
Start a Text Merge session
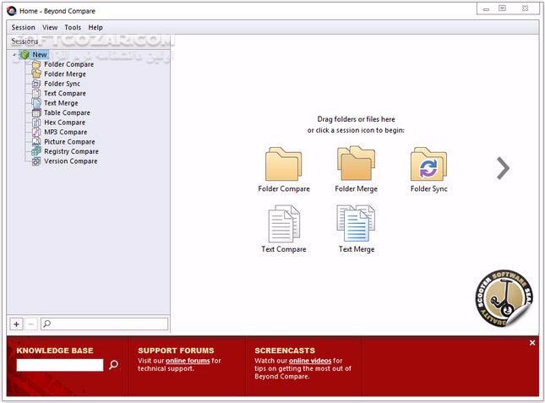(x=356, y=224)
